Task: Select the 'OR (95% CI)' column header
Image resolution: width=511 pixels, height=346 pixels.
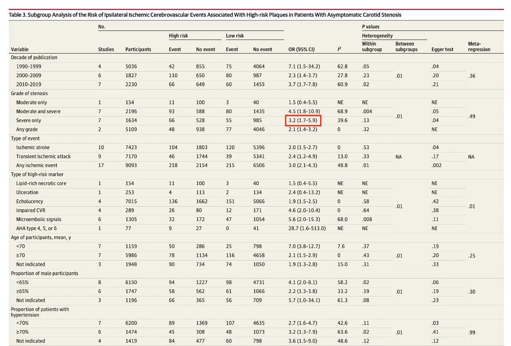Action: [301, 50]
